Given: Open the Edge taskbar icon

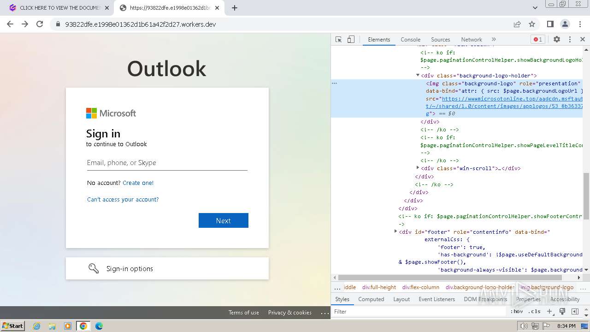Looking at the screenshot, I should pos(99,326).
